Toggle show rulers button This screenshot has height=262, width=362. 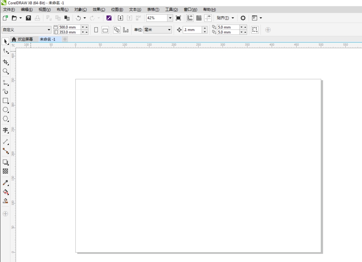[190, 18]
